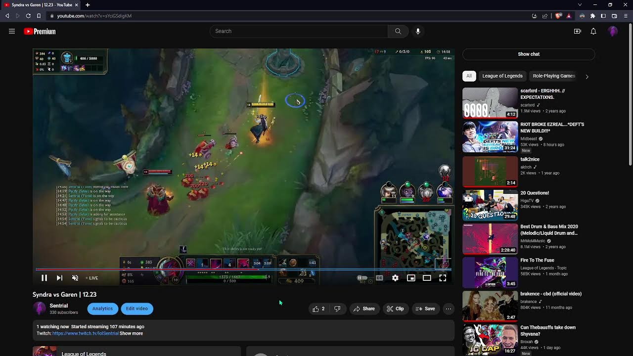Image resolution: width=633 pixels, height=356 pixels.
Task: Click in the YouTube search field
Action: pos(299,31)
